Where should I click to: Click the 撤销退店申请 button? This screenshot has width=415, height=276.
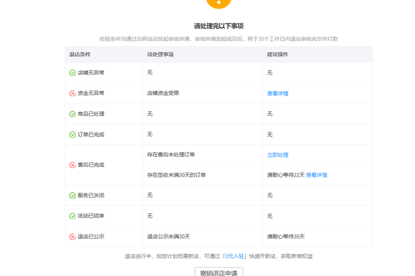(219, 272)
